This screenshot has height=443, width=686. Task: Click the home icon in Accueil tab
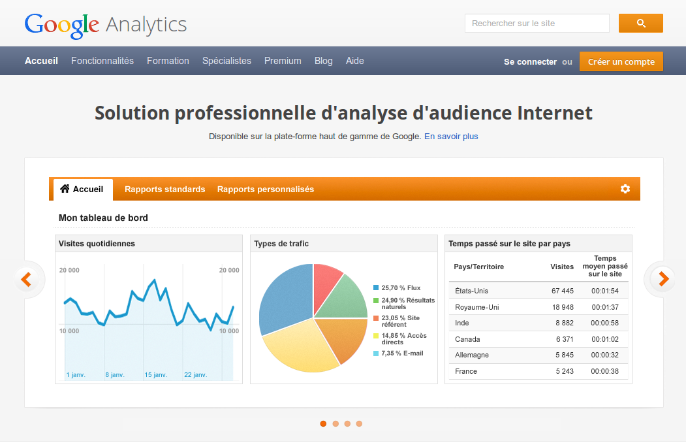(65, 189)
